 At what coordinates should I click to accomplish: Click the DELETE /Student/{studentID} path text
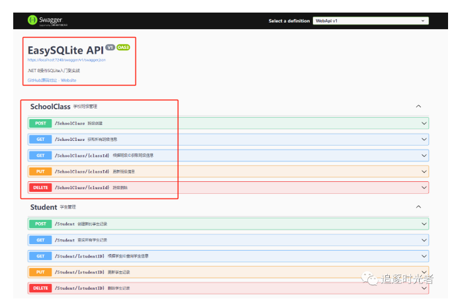click(x=79, y=288)
